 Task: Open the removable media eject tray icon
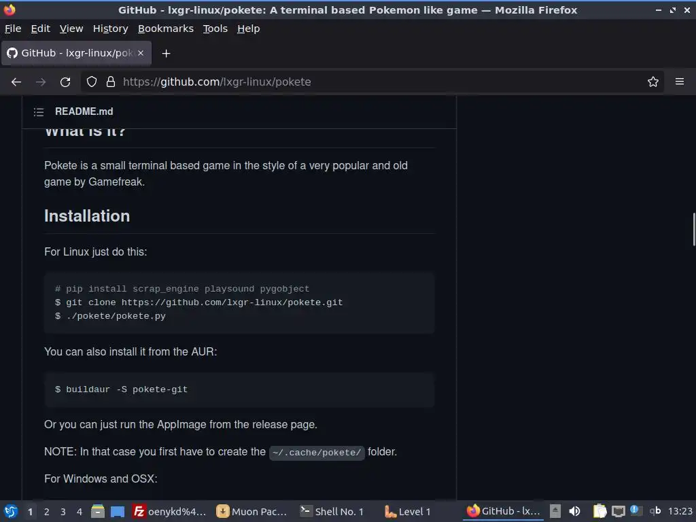[x=555, y=511]
